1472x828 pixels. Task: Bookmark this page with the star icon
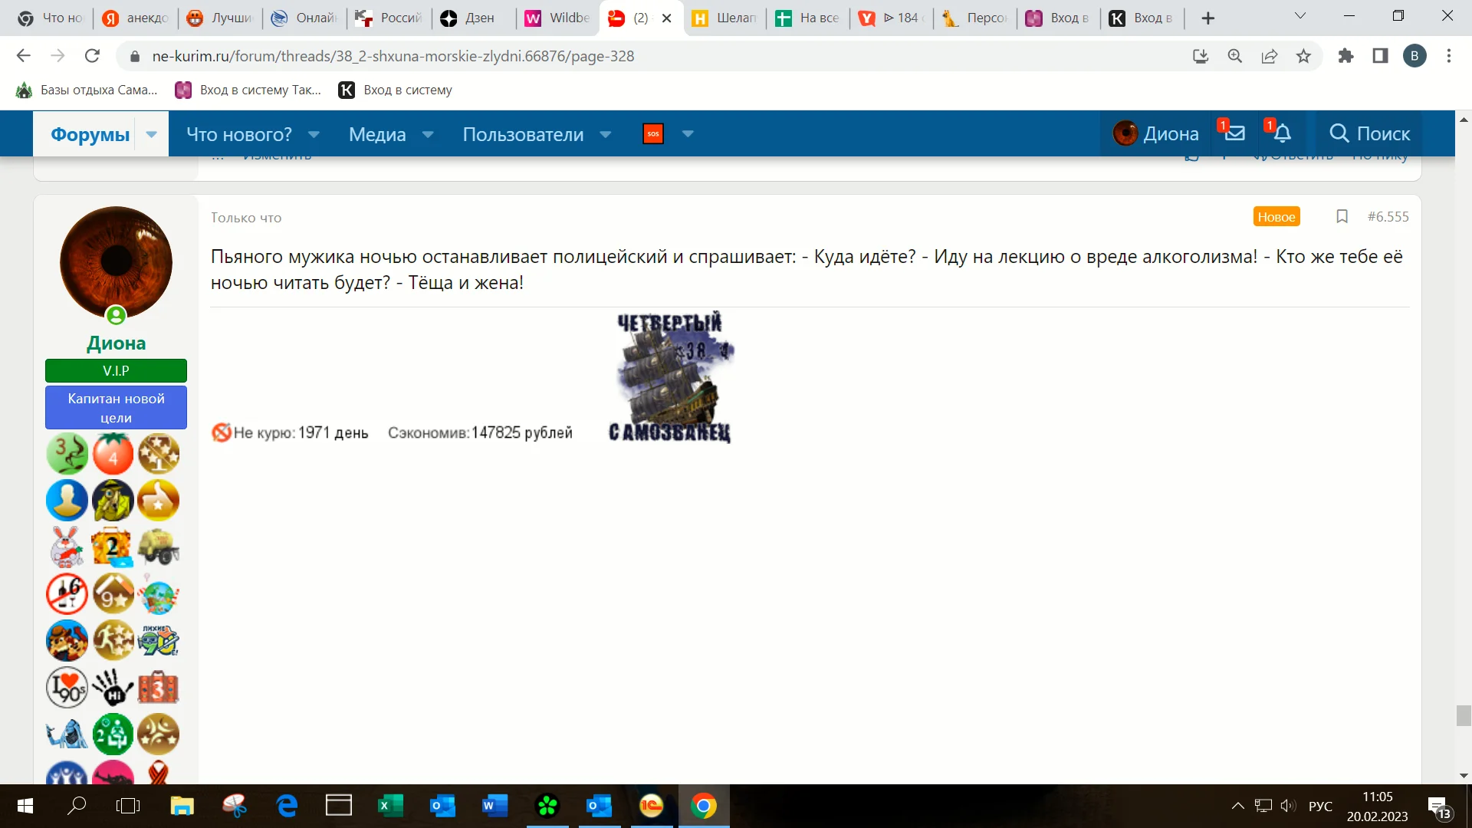tap(1303, 56)
